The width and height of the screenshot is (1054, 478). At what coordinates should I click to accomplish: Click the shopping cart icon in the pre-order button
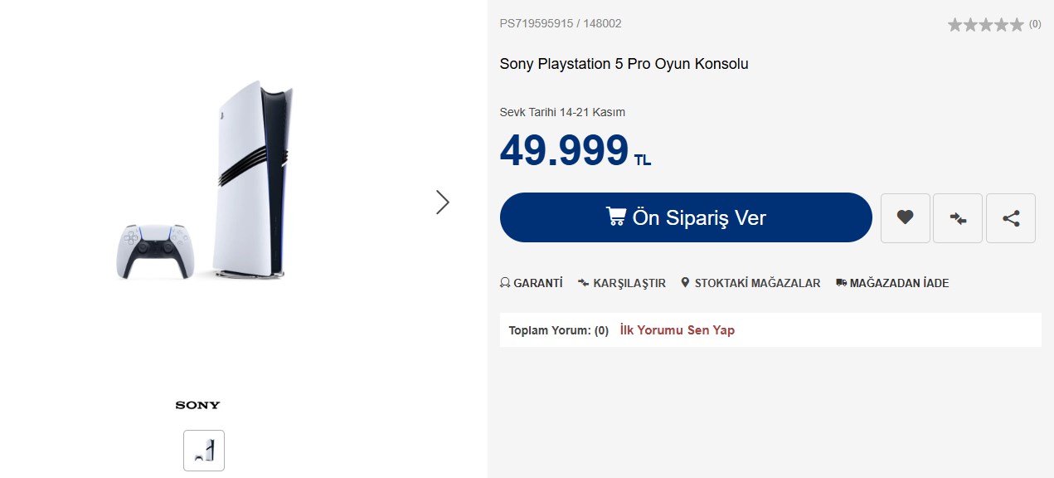pos(616,217)
